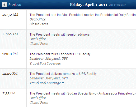
Task: Click the tours Landover UPS Facility event
Action: 60,54
